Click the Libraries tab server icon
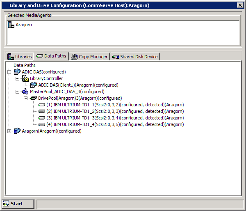 pyautogui.click(x=11, y=57)
